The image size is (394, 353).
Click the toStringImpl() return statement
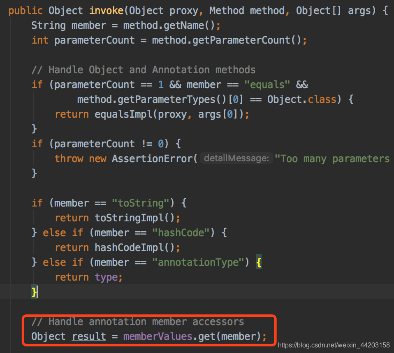coord(117,218)
